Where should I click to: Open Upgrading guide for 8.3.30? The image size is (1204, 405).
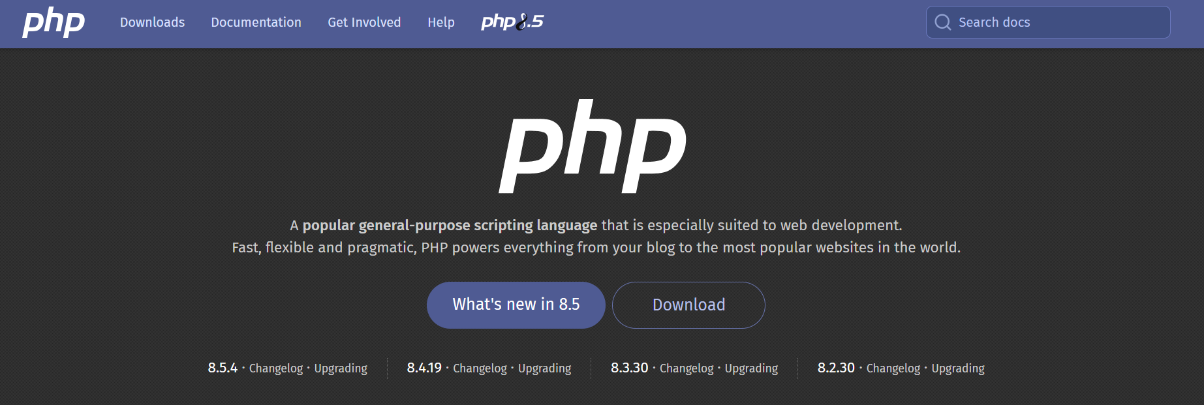(x=751, y=368)
